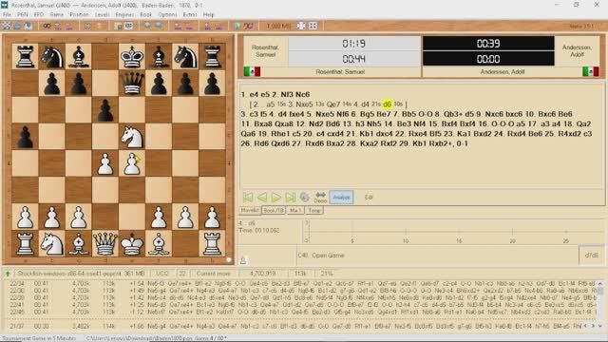Click the 1,000 MB hash size label
This screenshot has height=342, width=608.
click(278, 26)
